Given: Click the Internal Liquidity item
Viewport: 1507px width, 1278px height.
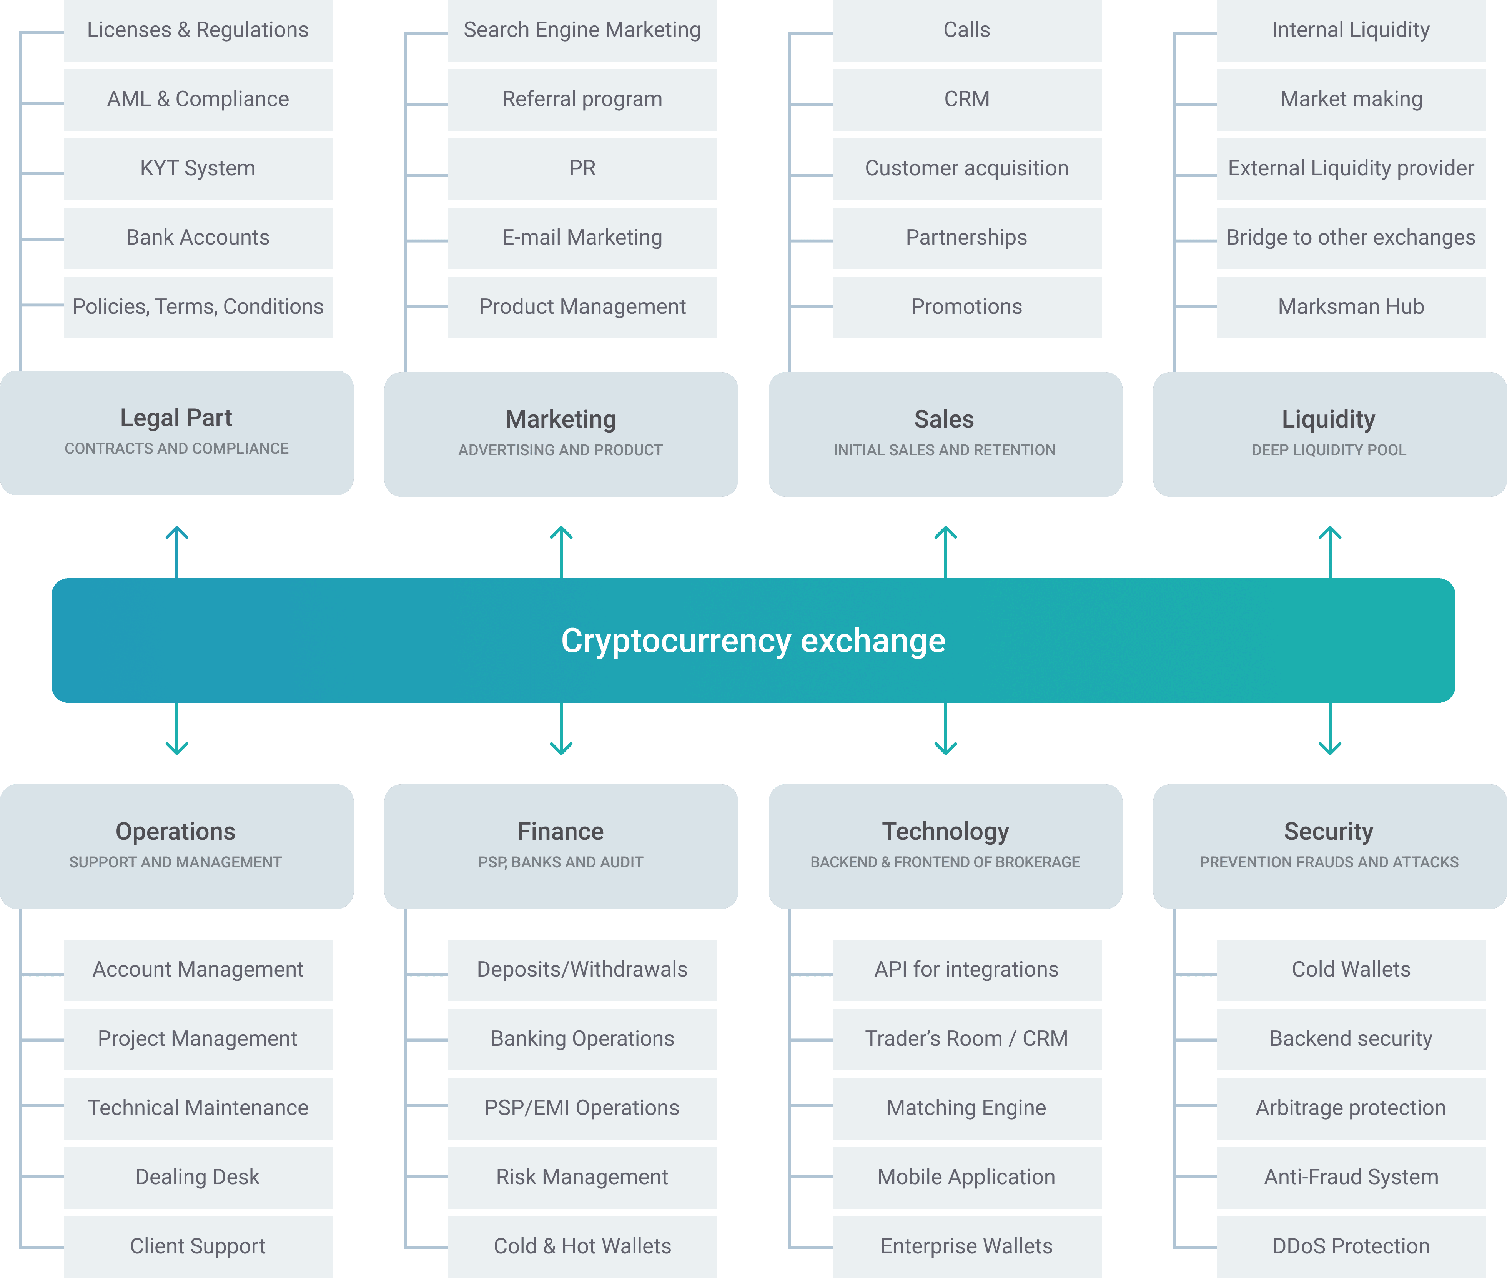Looking at the screenshot, I should tap(1351, 30).
